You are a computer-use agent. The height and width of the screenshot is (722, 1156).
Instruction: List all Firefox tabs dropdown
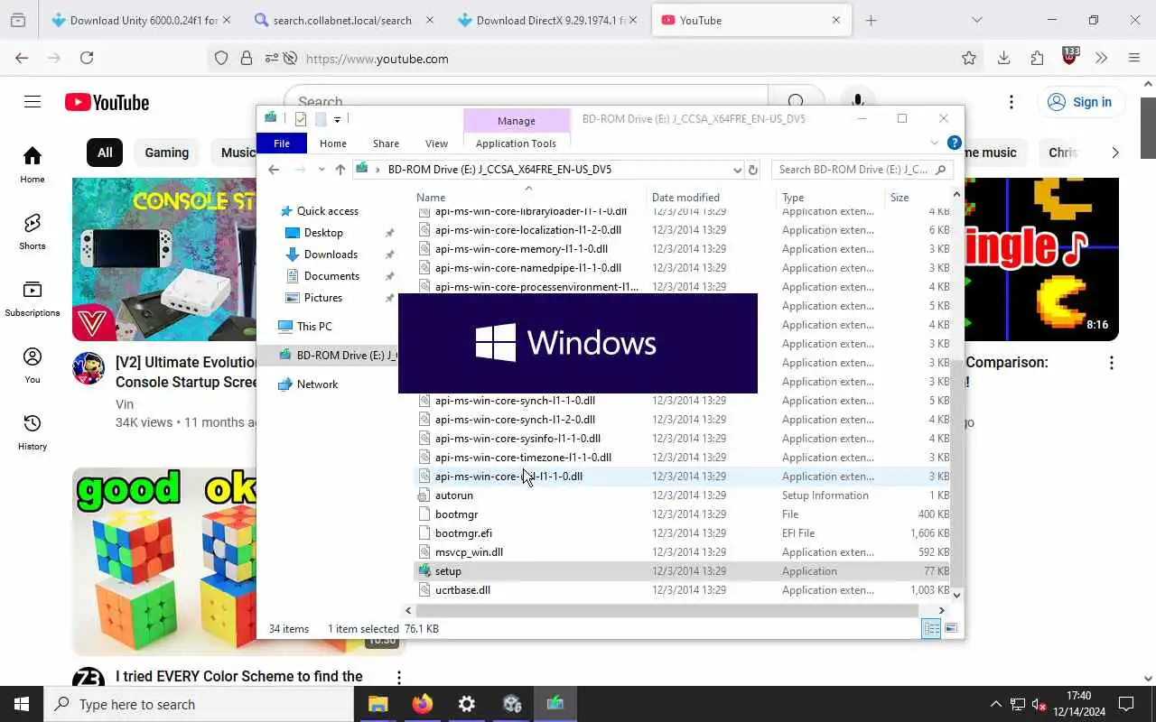(x=976, y=20)
